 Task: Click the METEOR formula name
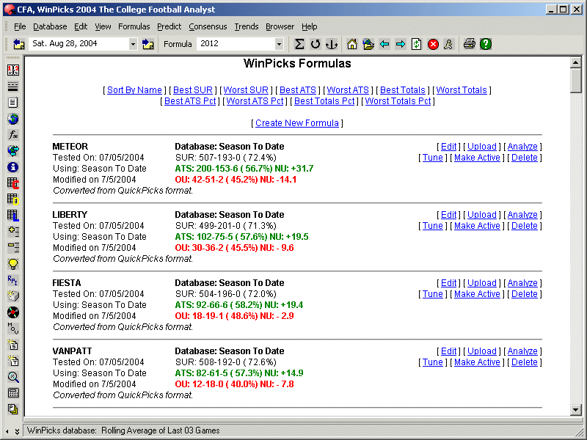pos(70,147)
